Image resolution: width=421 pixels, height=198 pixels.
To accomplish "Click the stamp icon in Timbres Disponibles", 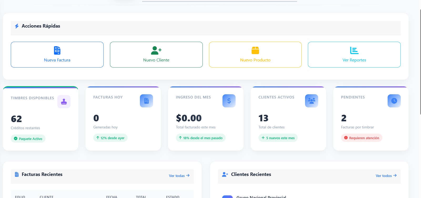I will click(64, 102).
